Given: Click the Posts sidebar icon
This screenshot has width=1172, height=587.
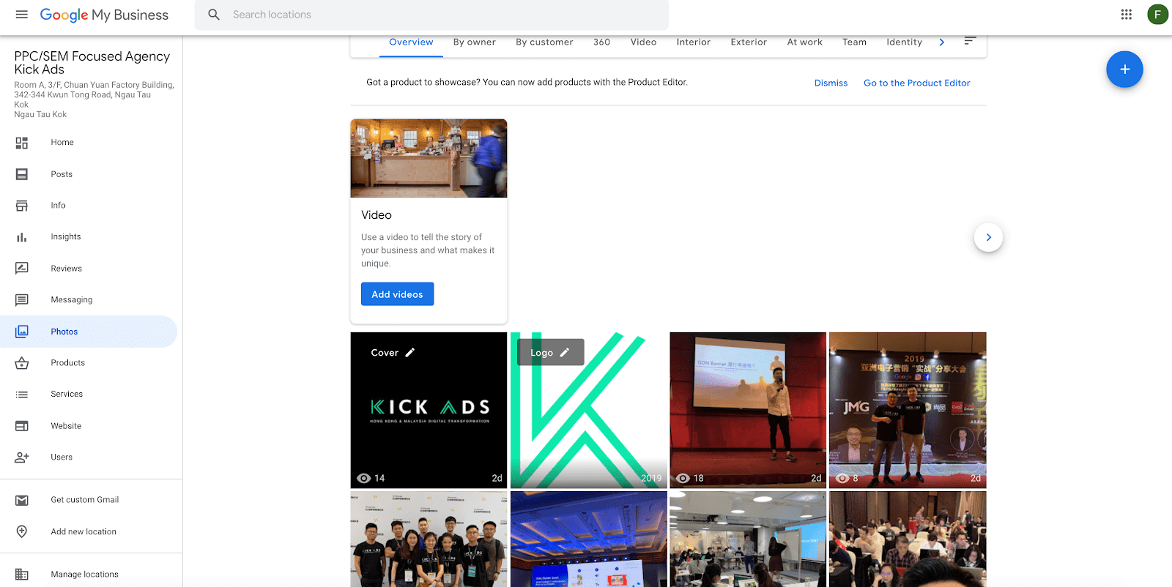Looking at the screenshot, I should tap(22, 174).
